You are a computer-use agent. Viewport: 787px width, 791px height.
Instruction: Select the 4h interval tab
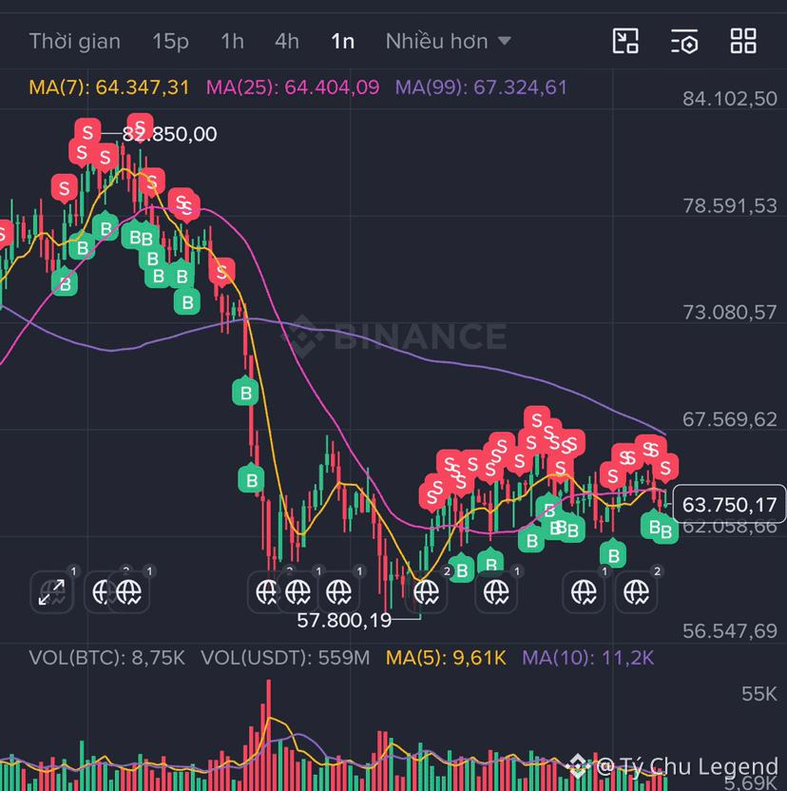coord(287,42)
